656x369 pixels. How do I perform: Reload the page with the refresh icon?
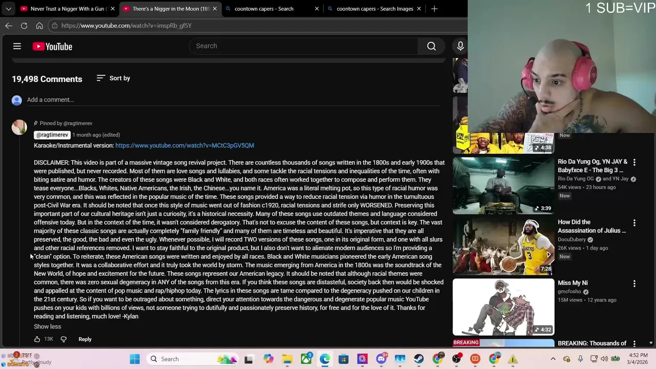coord(24,26)
